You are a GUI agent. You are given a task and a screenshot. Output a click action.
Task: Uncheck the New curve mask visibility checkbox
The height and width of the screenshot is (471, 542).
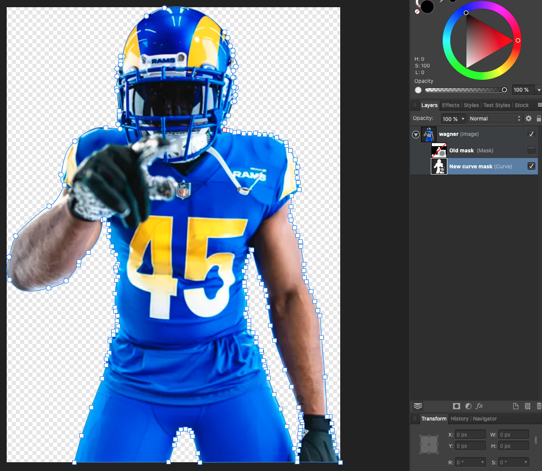tap(531, 166)
